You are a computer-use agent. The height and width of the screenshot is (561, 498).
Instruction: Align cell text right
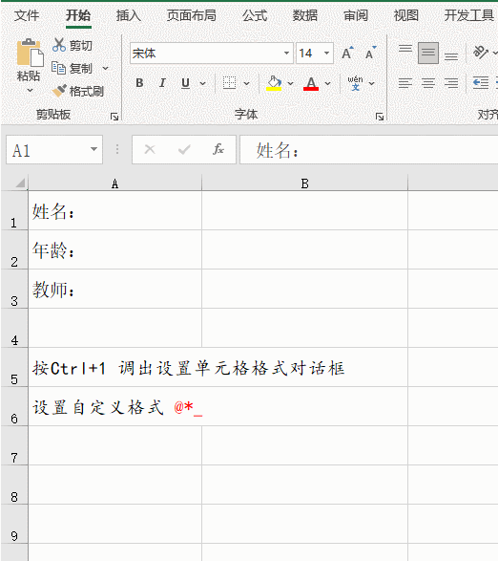451,83
